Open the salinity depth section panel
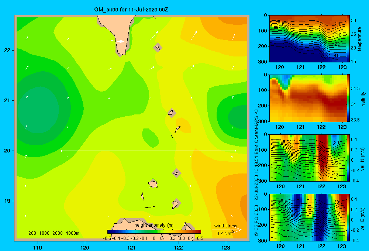This screenshot has width=369, height=251. tap(308, 98)
